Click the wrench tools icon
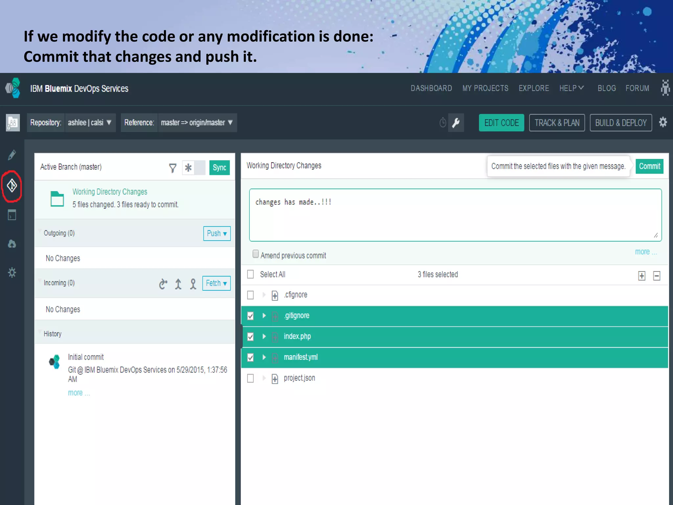Image resolution: width=673 pixels, height=505 pixels. pos(456,123)
